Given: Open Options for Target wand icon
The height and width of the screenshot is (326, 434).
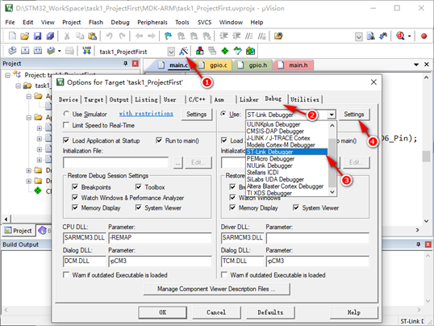Looking at the screenshot, I should (x=183, y=52).
